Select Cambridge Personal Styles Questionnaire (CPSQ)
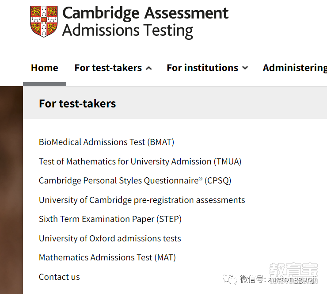The image size is (327, 294). (135, 181)
